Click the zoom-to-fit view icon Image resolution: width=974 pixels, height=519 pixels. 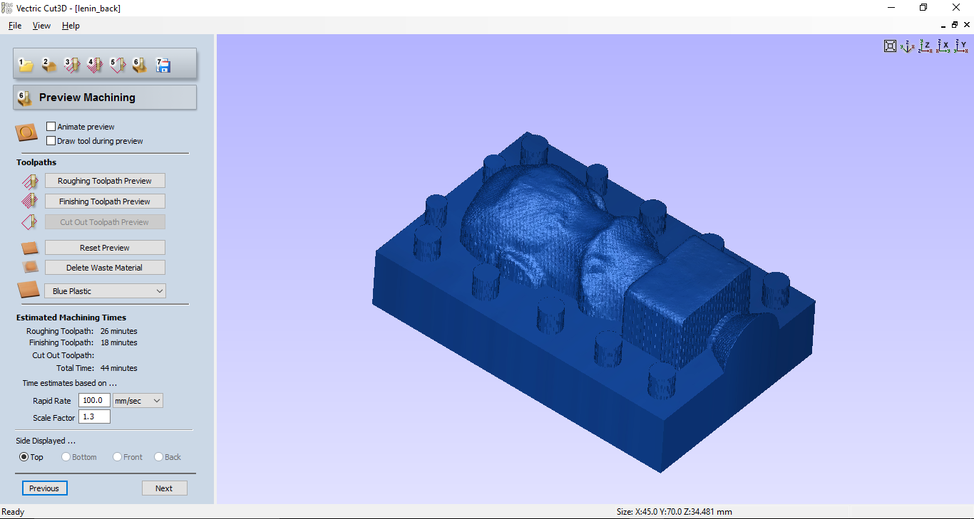[890, 46]
